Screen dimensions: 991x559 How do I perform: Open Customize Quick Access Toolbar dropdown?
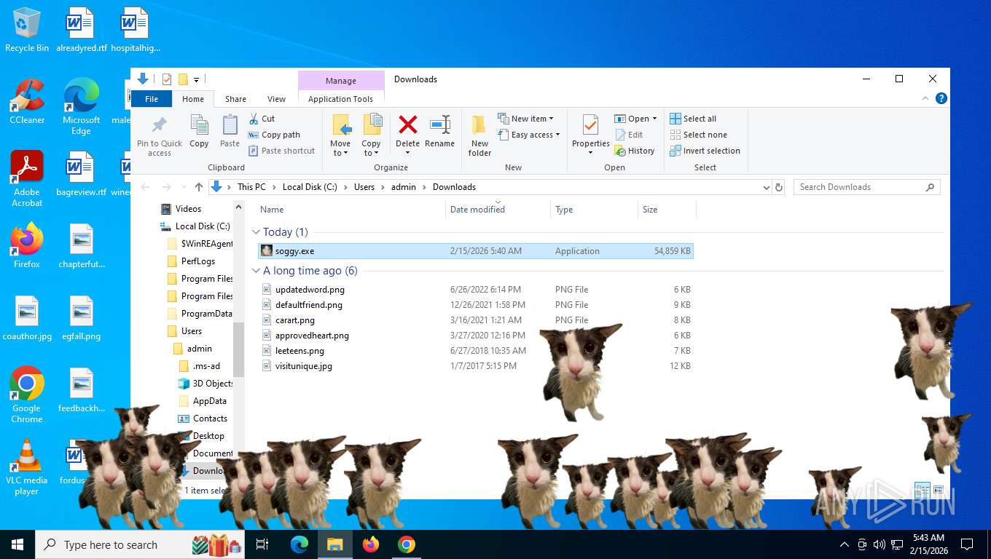click(x=197, y=79)
